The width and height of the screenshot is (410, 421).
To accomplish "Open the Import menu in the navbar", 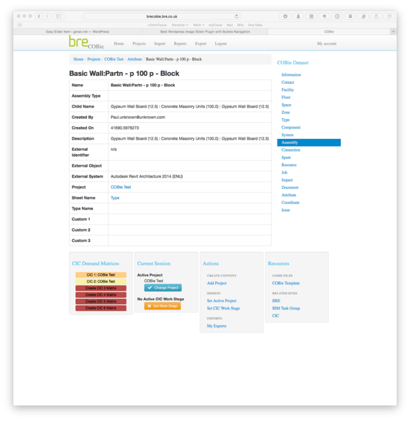I will tap(160, 44).
